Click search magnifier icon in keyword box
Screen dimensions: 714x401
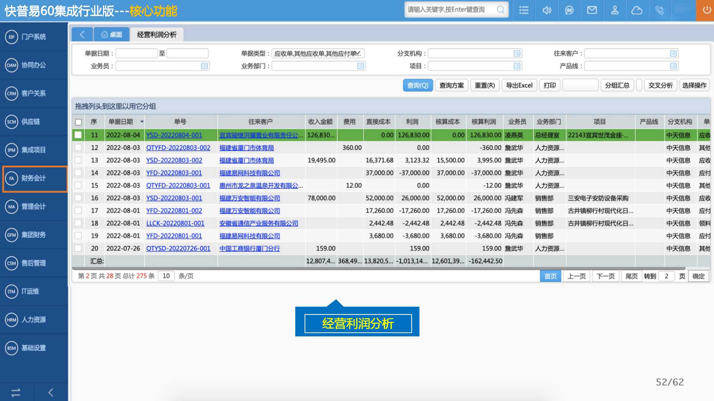click(501, 10)
